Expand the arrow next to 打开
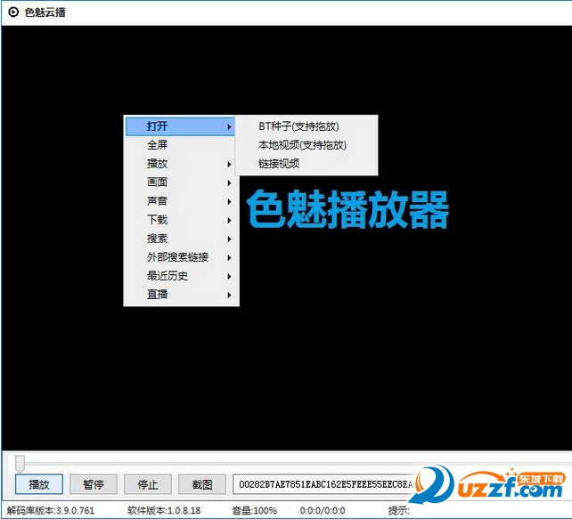The height and width of the screenshot is (519, 572). click(x=229, y=126)
